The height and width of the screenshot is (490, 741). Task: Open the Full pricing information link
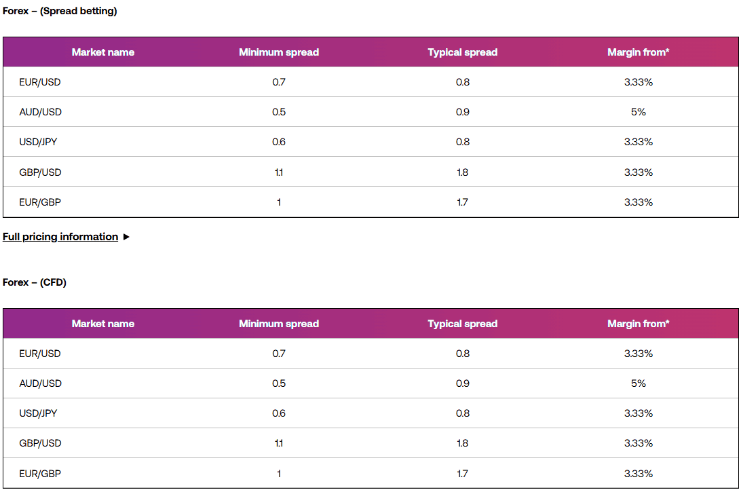tap(59, 237)
